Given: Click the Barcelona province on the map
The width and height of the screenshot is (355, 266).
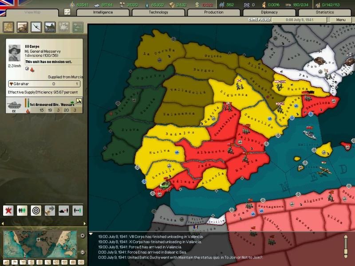Looking at the screenshot, I should [x=319, y=105].
